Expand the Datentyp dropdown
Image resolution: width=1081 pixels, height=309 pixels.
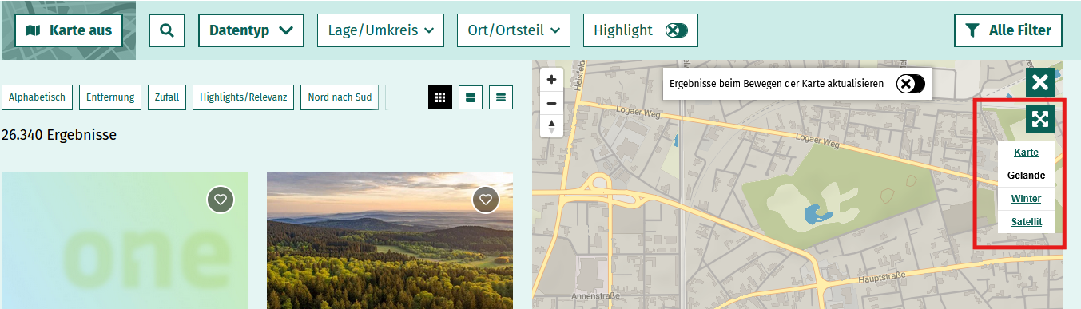(x=251, y=30)
